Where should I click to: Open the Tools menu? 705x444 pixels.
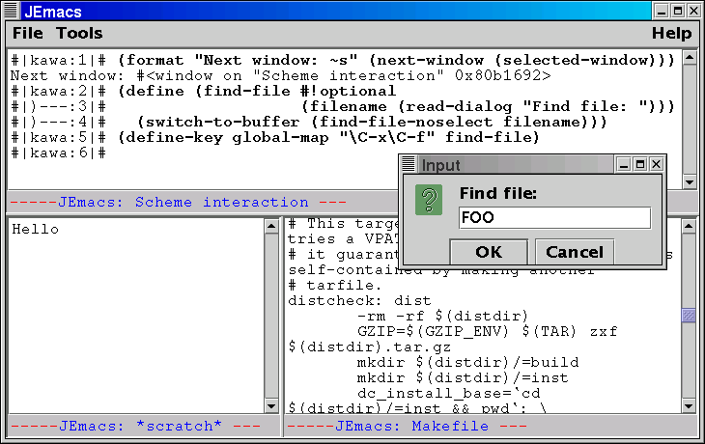click(x=79, y=34)
